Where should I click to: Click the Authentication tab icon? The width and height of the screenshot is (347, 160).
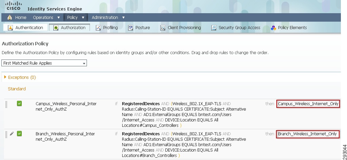(x=11, y=28)
